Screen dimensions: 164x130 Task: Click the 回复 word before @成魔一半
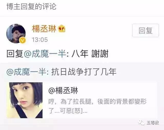pos(15,54)
